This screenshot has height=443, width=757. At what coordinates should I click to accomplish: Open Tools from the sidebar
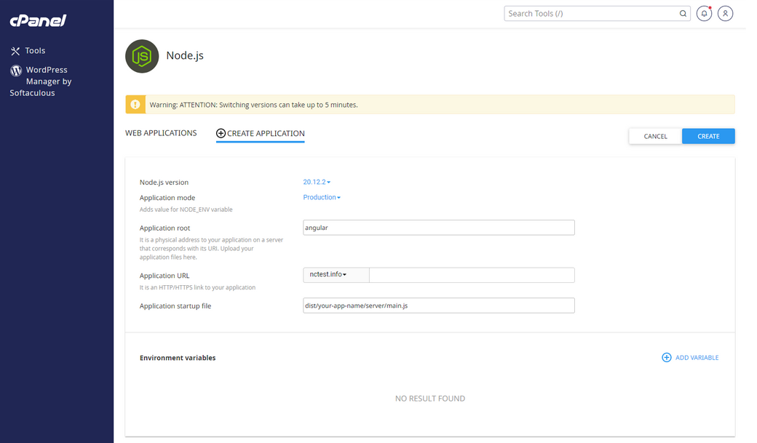click(x=28, y=51)
